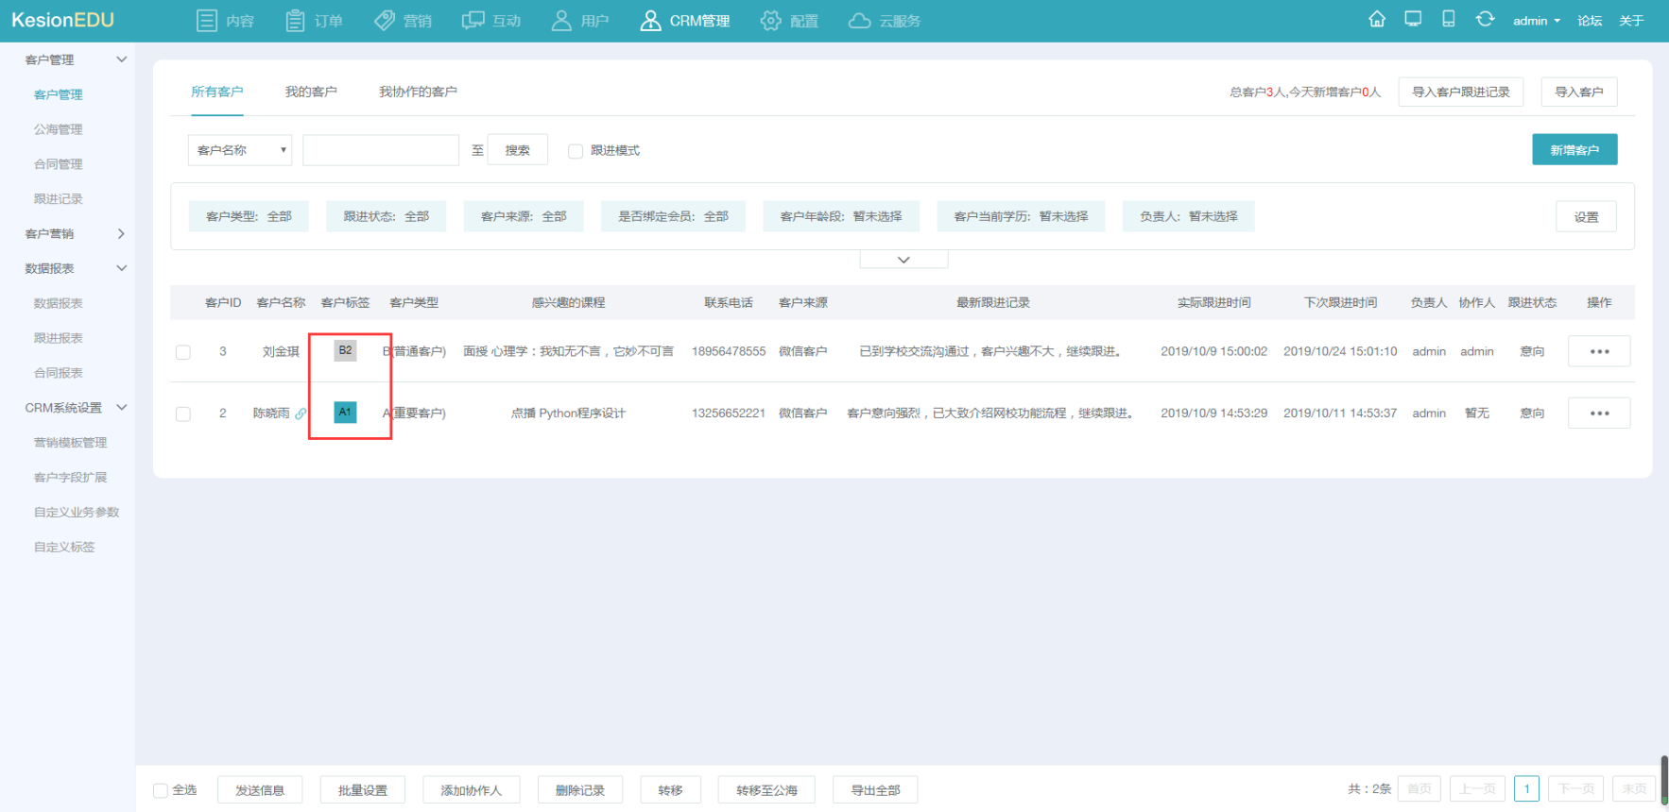Open the 跟进状态 filter
Image resolution: width=1669 pixels, height=812 pixels.
click(x=386, y=216)
